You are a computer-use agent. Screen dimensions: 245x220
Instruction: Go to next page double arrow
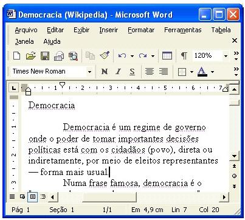[x=235, y=186]
